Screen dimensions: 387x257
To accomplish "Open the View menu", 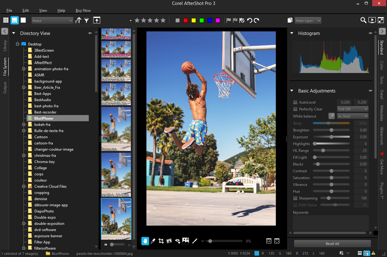I will coord(43,10).
